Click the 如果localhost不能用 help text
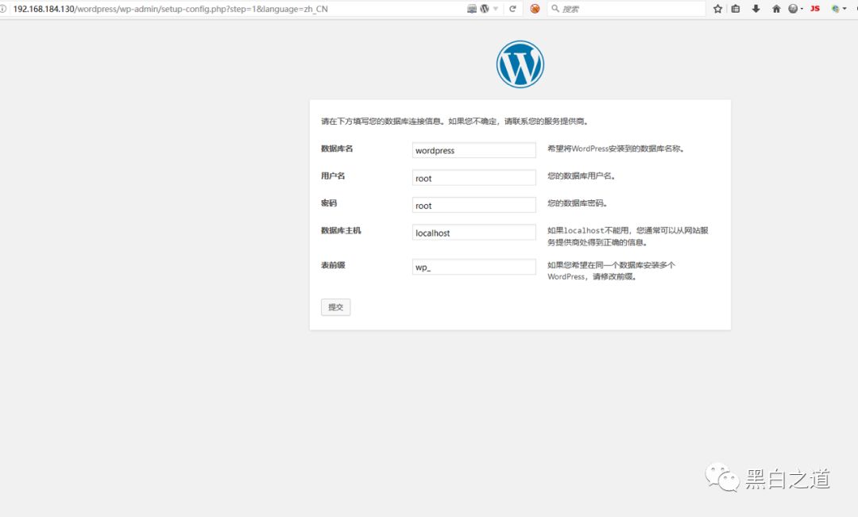858x517 pixels. coord(628,237)
